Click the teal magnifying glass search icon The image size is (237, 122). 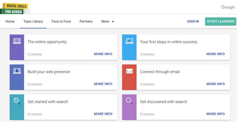coord(17,101)
